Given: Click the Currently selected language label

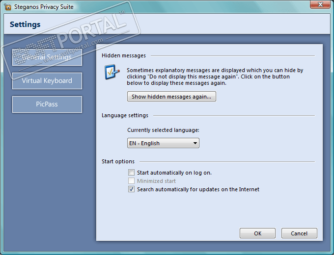Looking at the screenshot, I should 164,130.
